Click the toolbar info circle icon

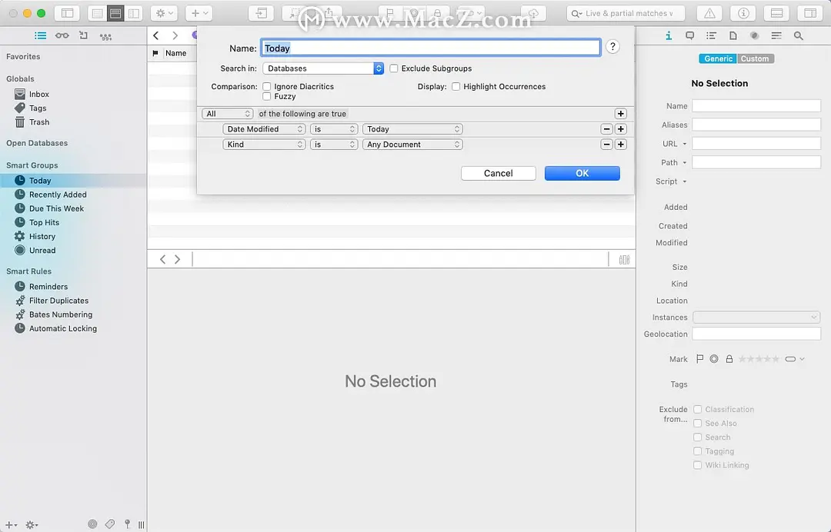[743, 13]
